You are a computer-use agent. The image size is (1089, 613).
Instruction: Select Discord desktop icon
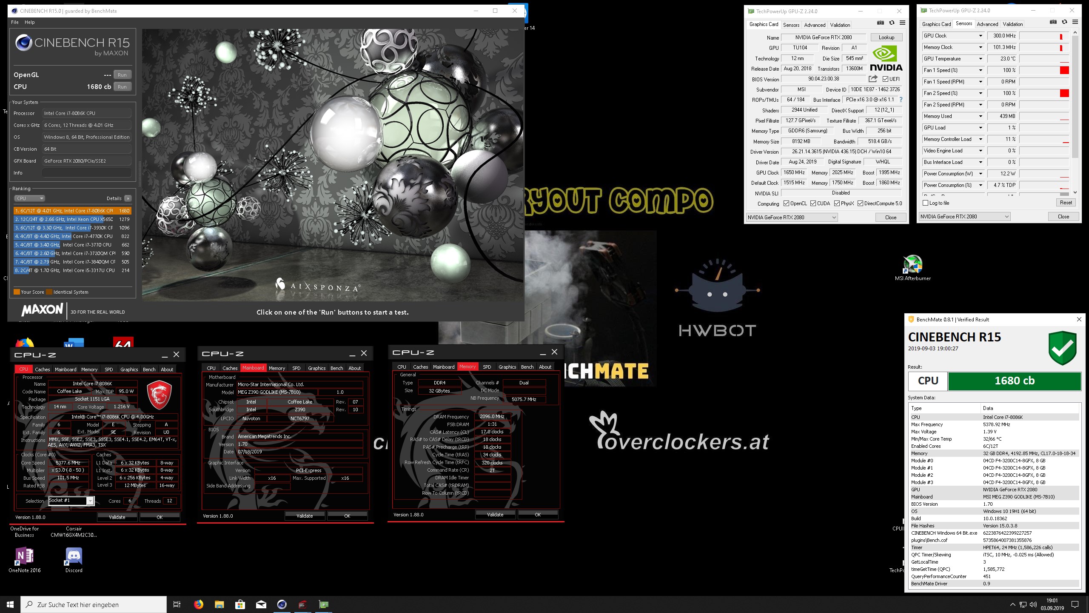(x=74, y=559)
